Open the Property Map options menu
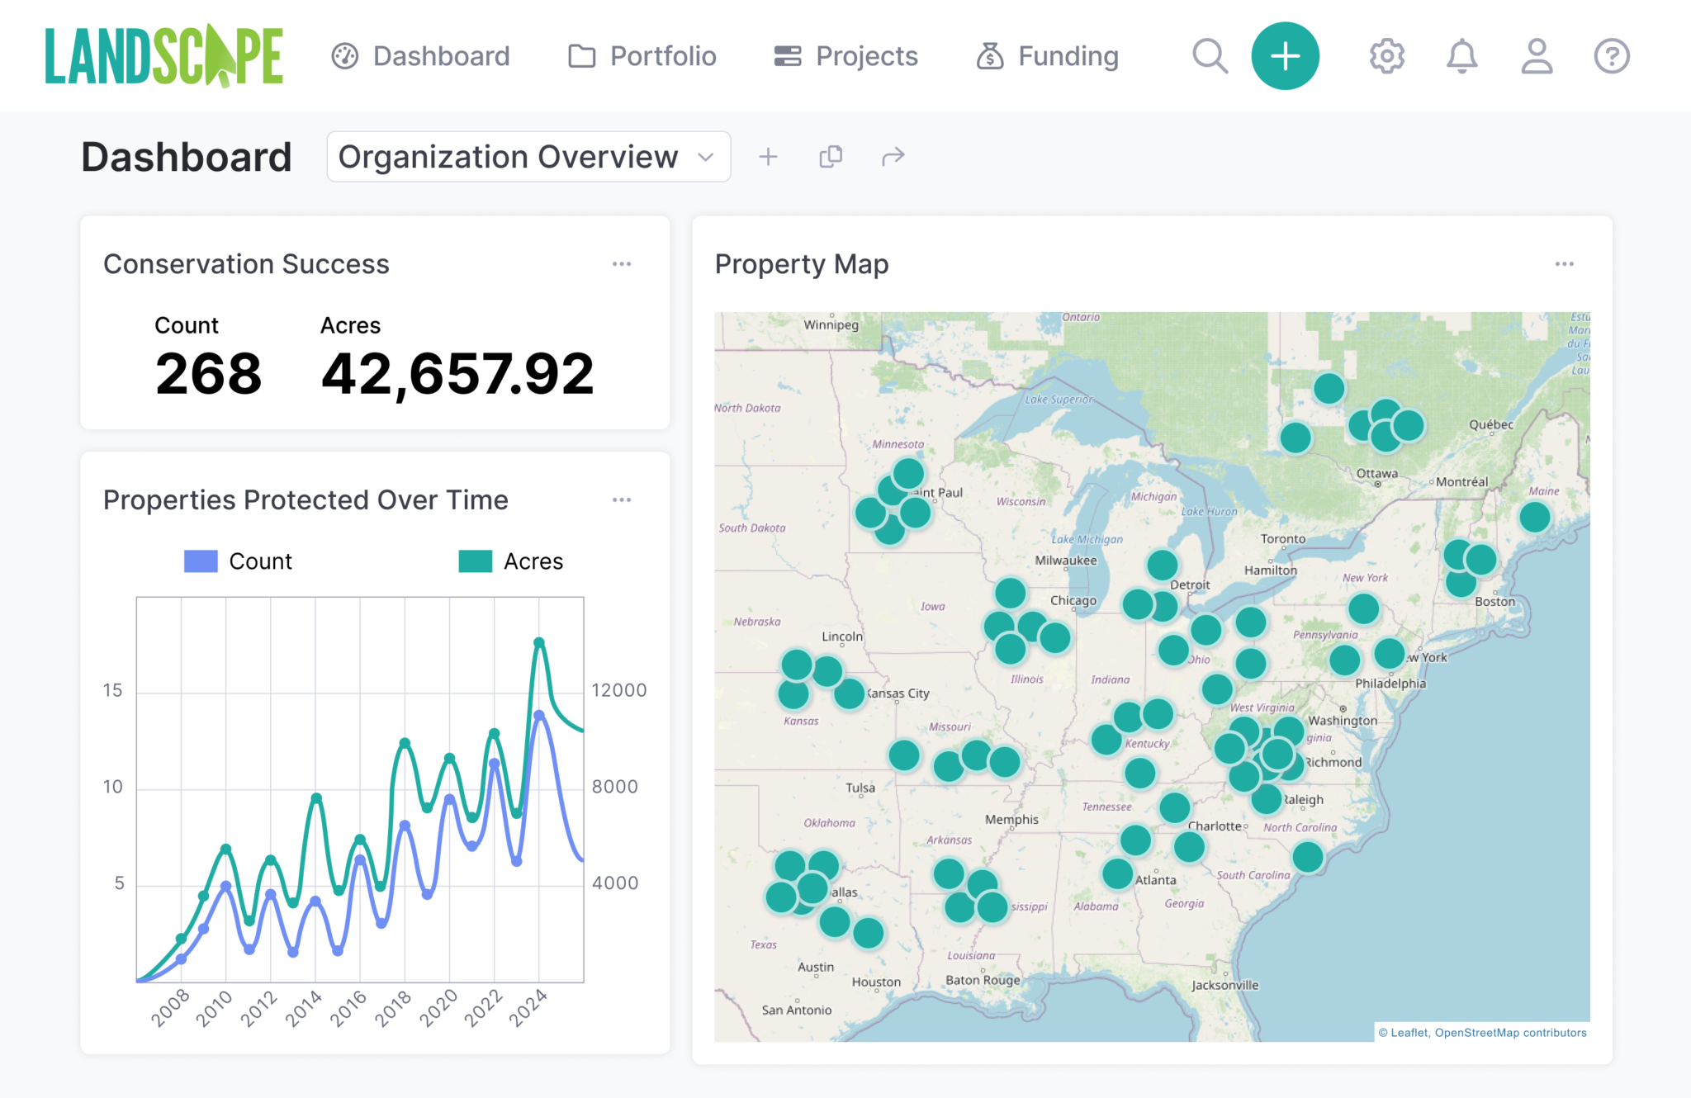Image resolution: width=1691 pixels, height=1098 pixels. [1563, 263]
